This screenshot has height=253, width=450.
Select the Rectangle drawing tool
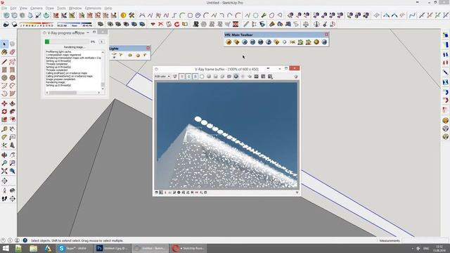tap(4, 70)
